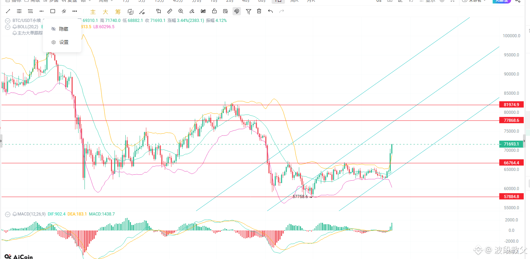Screen dimensions: 530x259
Task: Open the funnel filter for drawings
Action: tap(248, 11)
